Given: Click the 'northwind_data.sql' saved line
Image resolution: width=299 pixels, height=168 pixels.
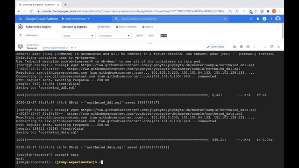Looking at the screenshot, I should 93,147.
